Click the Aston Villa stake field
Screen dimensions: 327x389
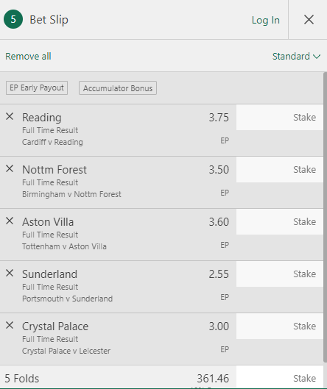pyautogui.click(x=280, y=222)
